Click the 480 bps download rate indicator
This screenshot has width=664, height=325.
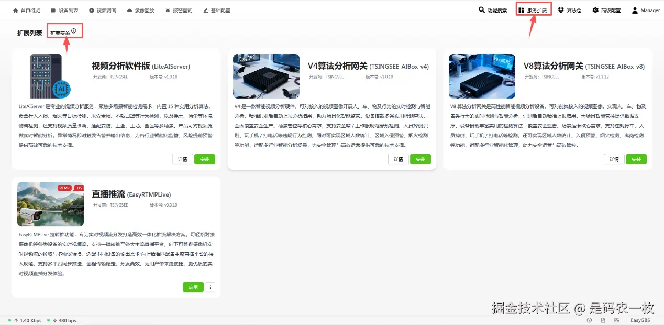pyautogui.click(x=64, y=320)
